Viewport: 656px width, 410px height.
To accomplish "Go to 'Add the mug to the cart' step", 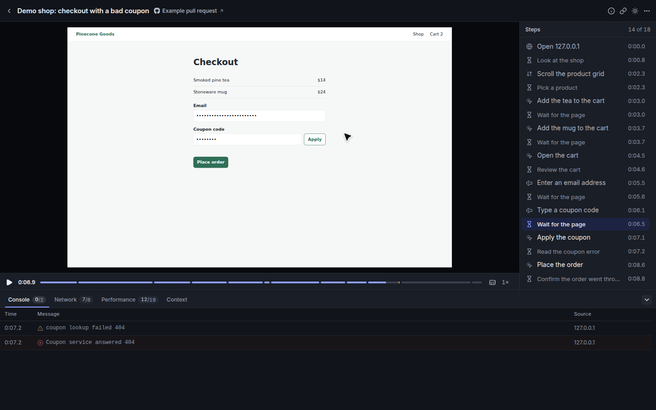I will click(x=585, y=128).
